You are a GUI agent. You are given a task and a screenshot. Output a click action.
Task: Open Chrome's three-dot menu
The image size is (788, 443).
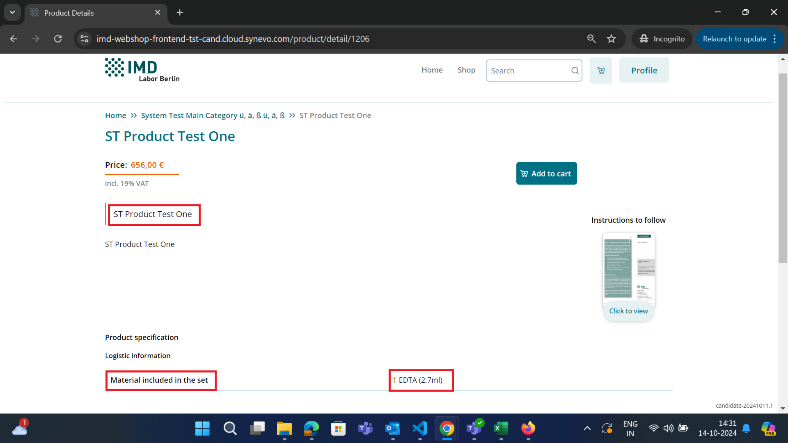pyautogui.click(x=775, y=39)
